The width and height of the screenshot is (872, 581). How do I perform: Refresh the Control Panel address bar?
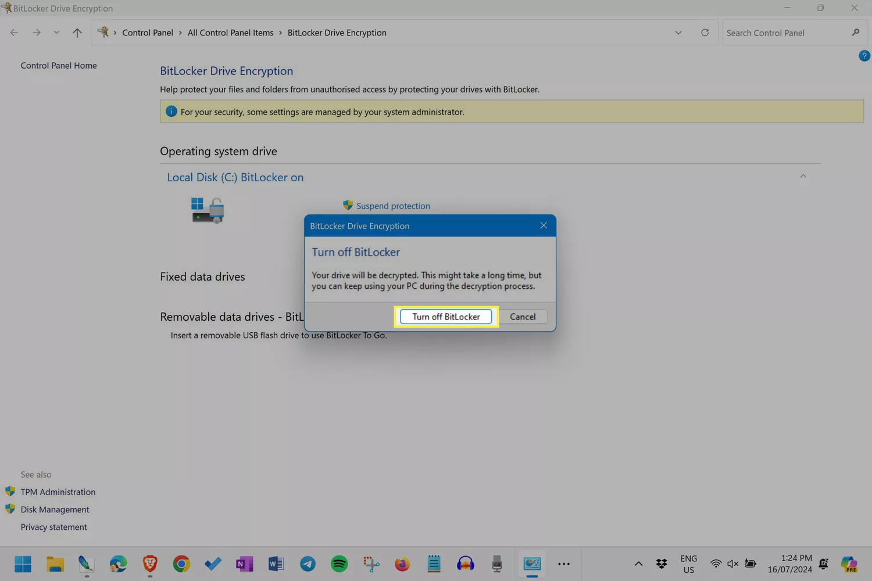point(705,33)
